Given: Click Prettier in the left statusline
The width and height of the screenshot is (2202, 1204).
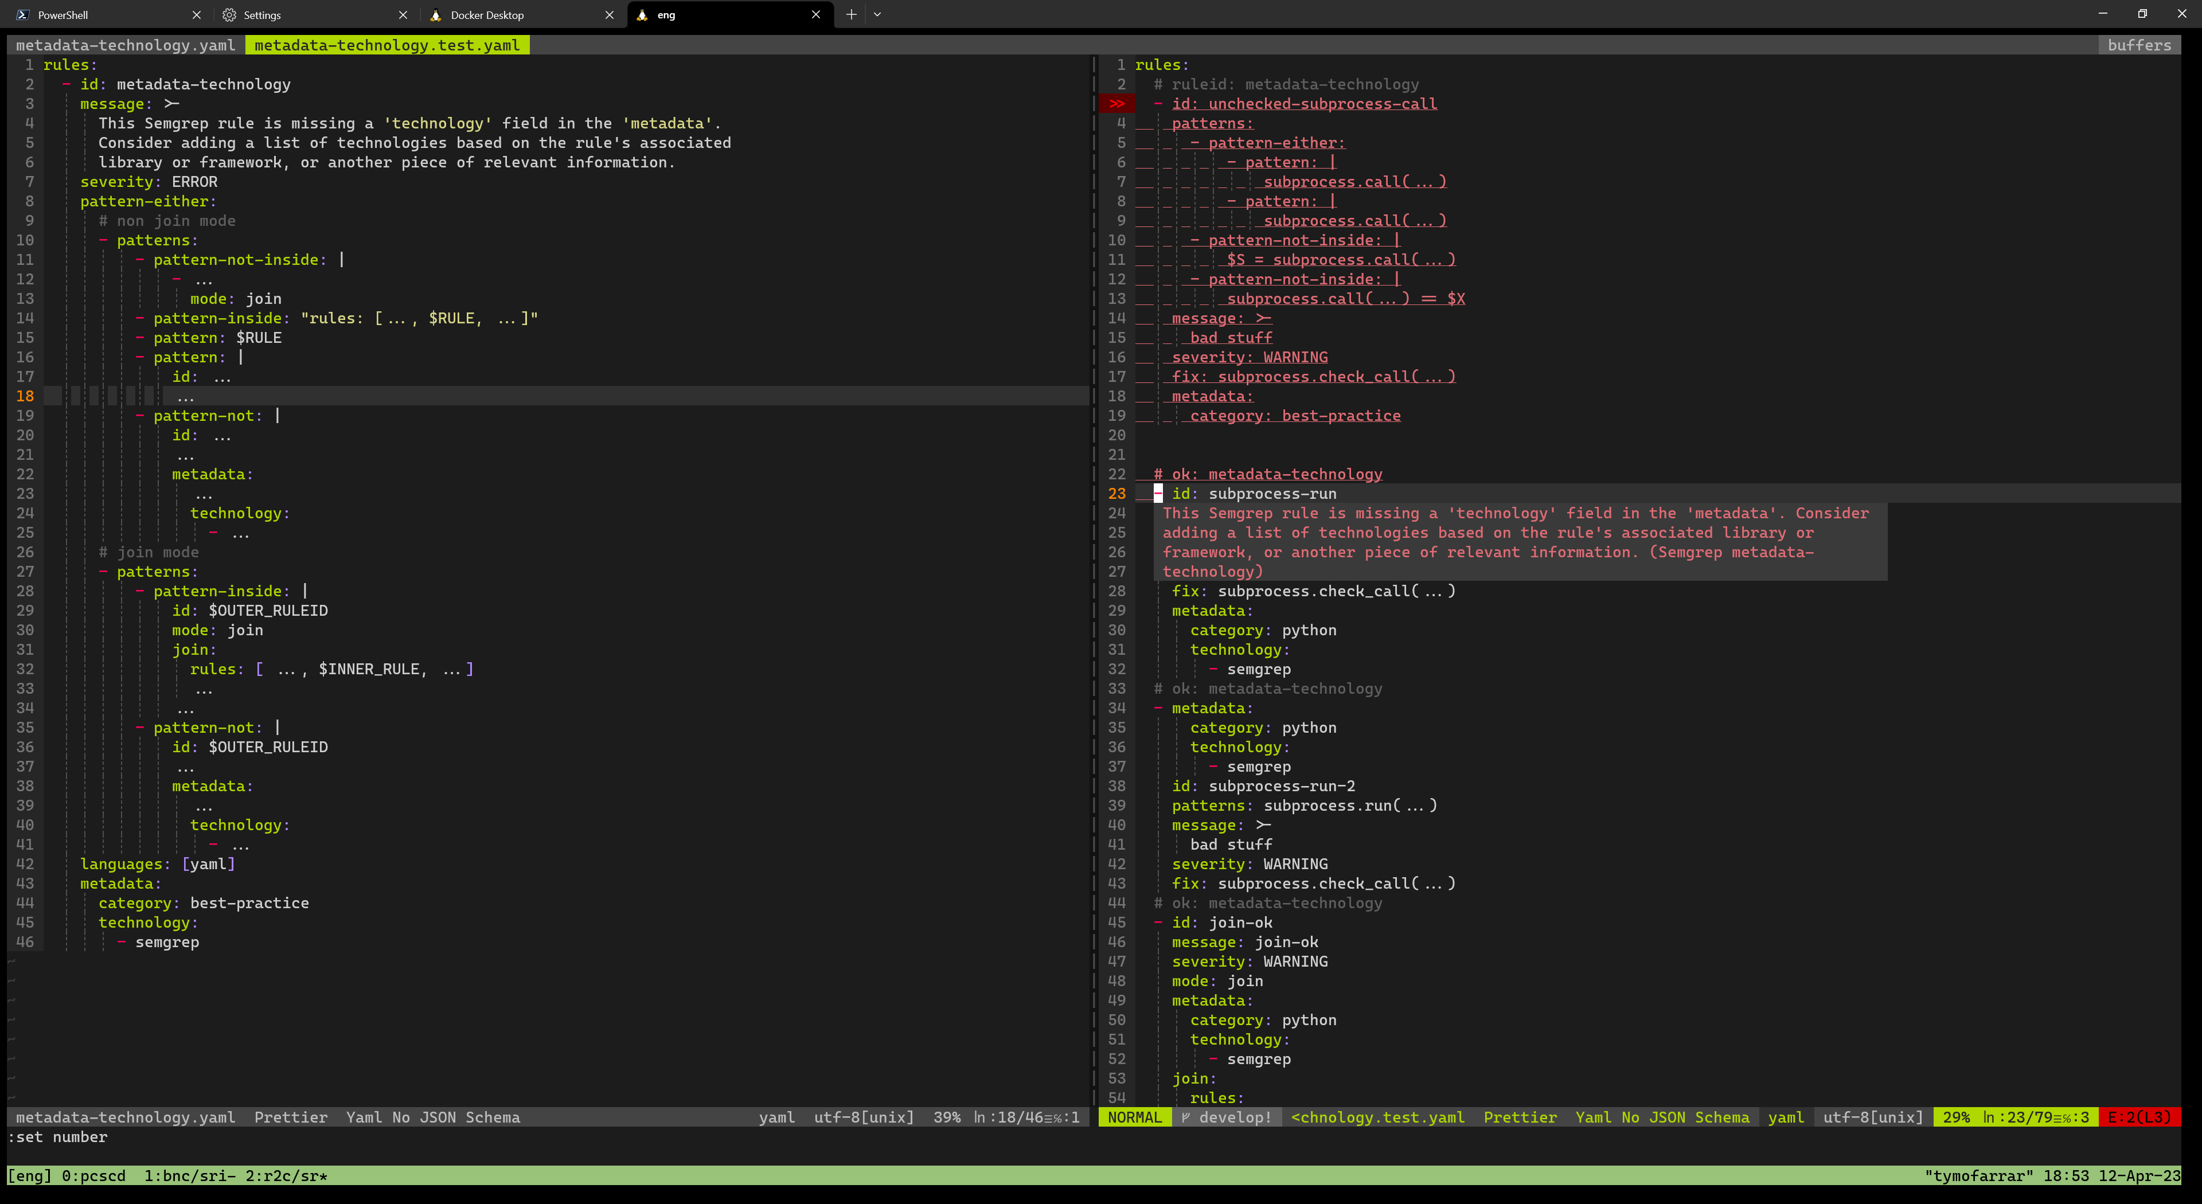Looking at the screenshot, I should tap(291, 1117).
